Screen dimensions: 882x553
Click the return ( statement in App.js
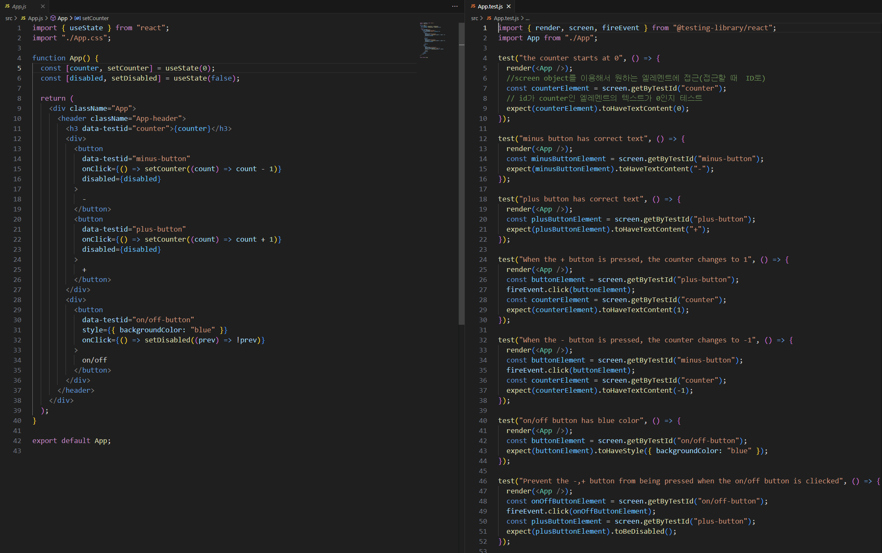coord(57,98)
